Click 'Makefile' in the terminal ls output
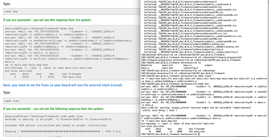The image size is (269, 137). 147,65
